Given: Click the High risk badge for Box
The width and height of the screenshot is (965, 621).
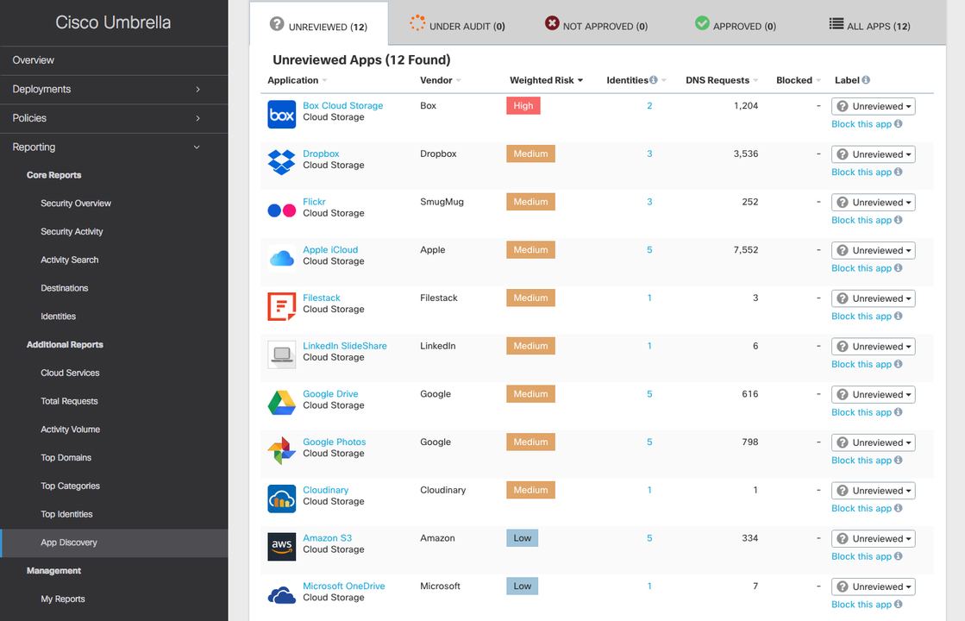Looking at the screenshot, I should tap(523, 105).
